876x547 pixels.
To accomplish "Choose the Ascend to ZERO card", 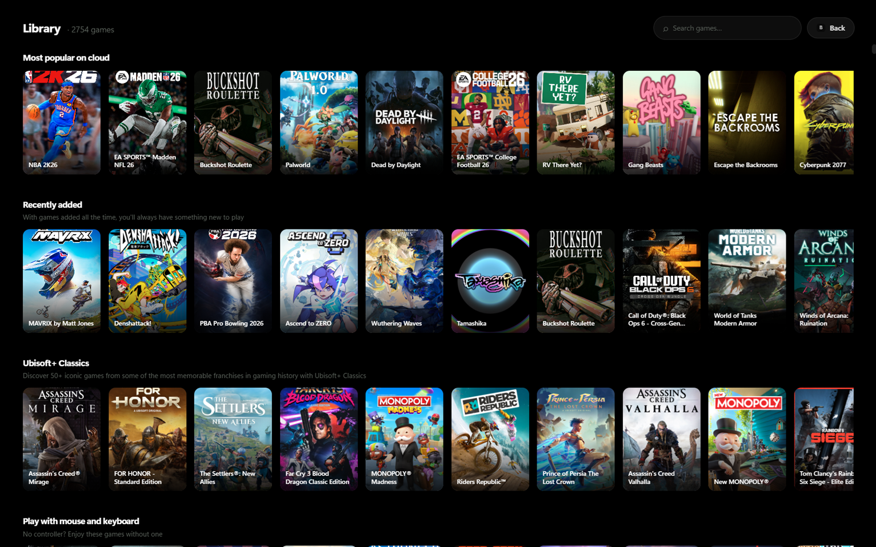I will [x=319, y=281].
